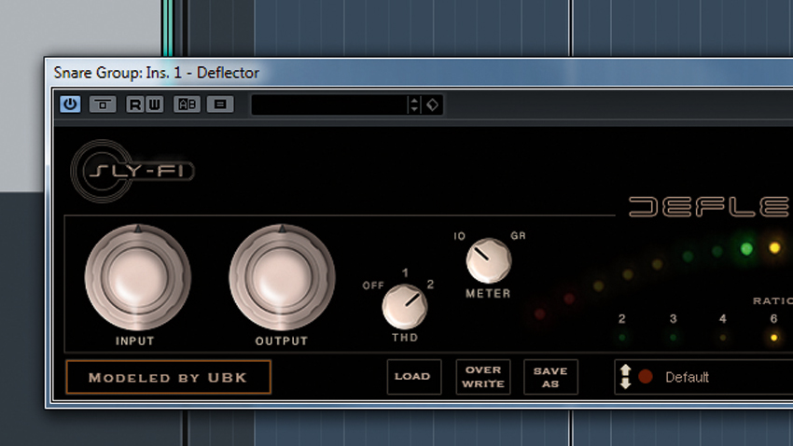This screenshot has height=446, width=793.
Task: Turn the THD selector knob
Action: (405, 306)
